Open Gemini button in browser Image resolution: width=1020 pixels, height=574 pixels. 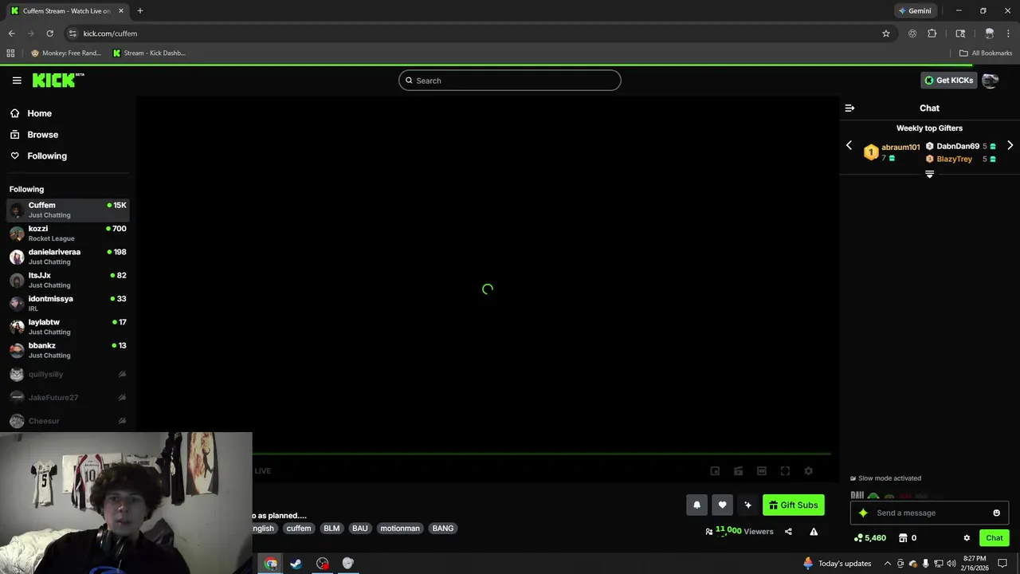914,11
